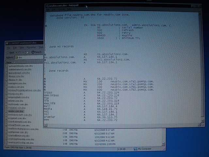
Task: Click the 'Type: DNS File Size: 1.34 KB' status text
Action: (18, 148)
